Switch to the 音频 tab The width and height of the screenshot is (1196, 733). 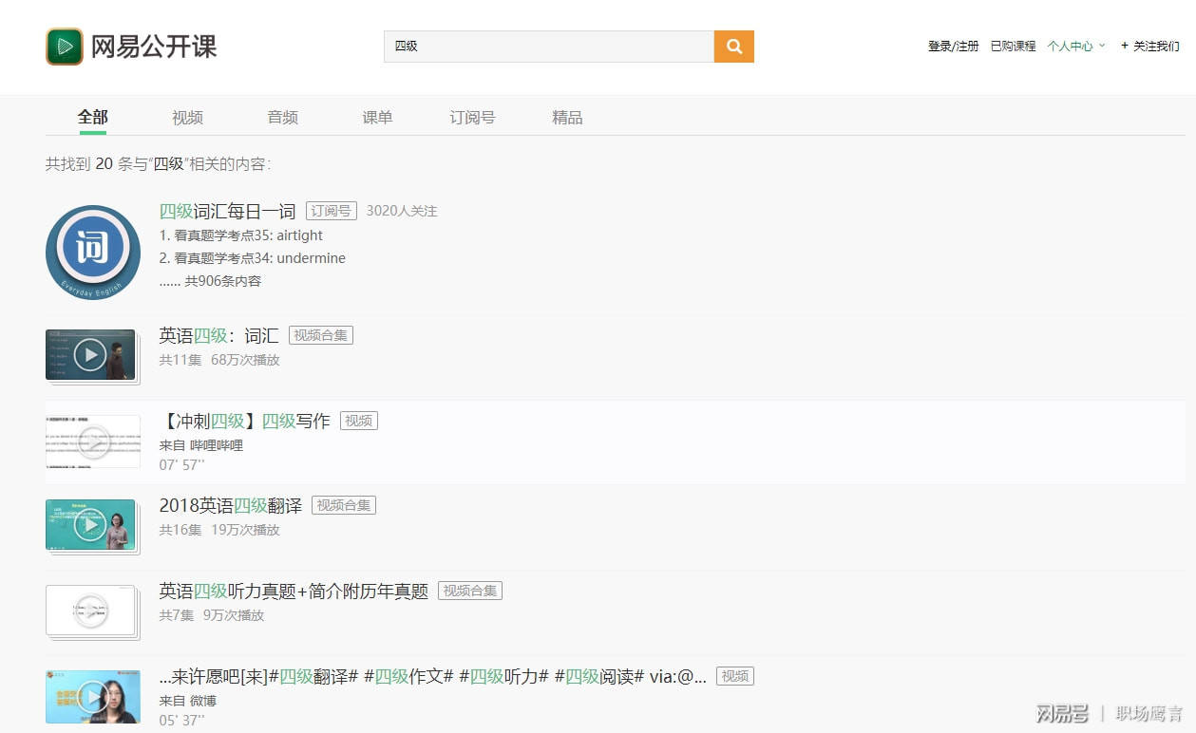pyautogui.click(x=282, y=118)
